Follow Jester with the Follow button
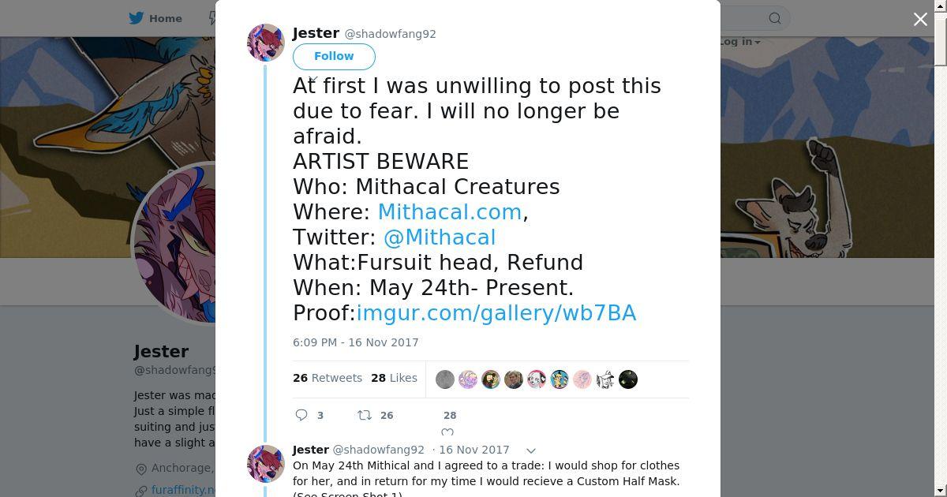Image resolution: width=947 pixels, height=497 pixels. click(334, 57)
